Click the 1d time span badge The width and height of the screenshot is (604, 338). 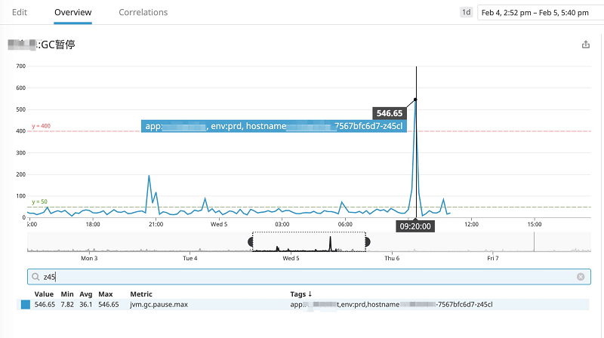[467, 12]
